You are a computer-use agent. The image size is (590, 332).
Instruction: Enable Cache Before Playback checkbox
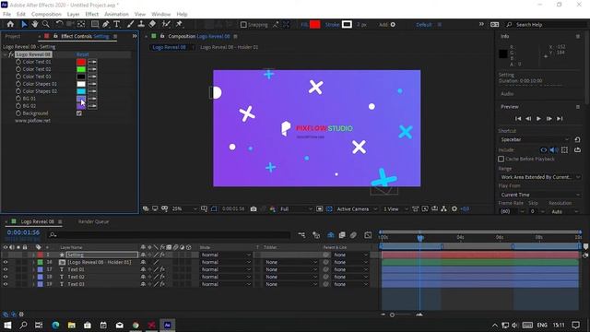501,159
